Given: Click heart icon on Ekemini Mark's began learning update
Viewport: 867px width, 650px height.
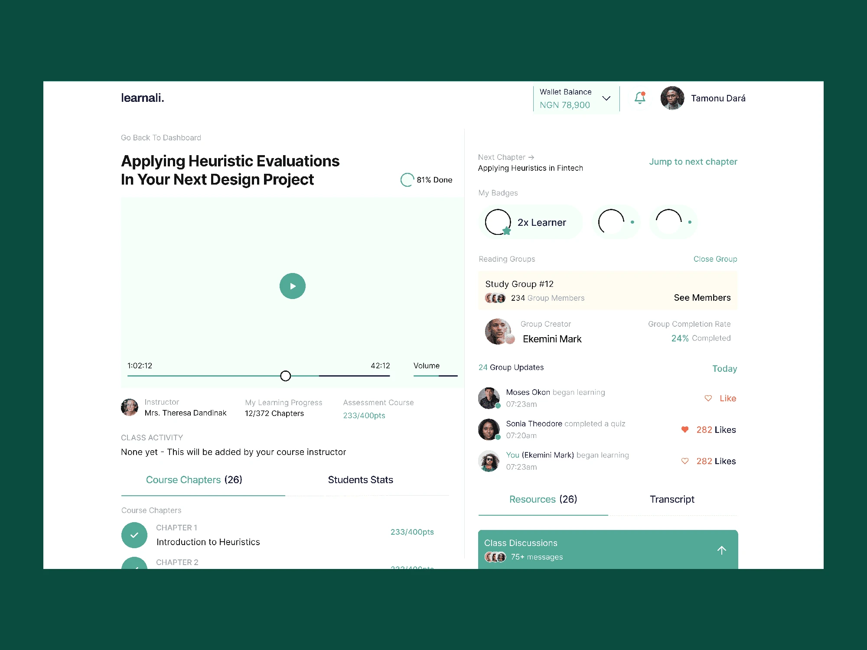Looking at the screenshot, I should [685, 461].
